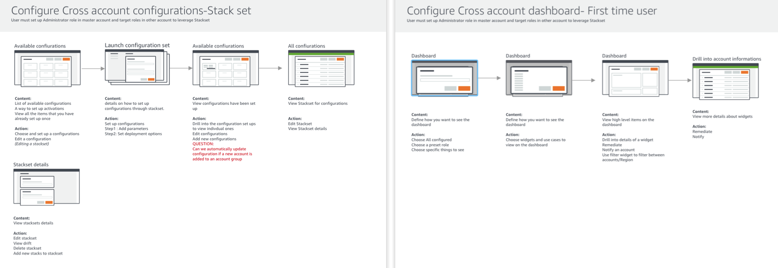Click the 'Edit a configuration' line

click(x=33, y=139)
